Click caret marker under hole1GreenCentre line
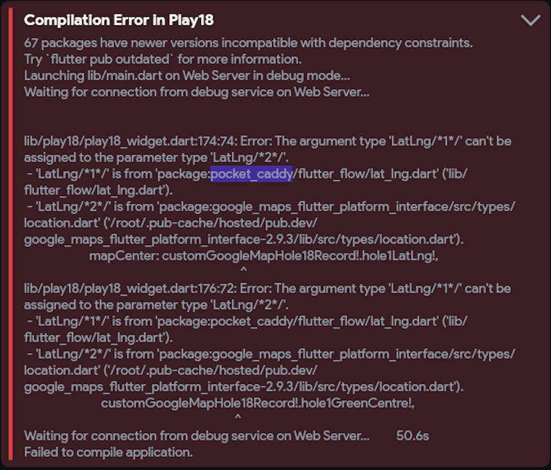The image size is (551, 470). pos(237,418)
